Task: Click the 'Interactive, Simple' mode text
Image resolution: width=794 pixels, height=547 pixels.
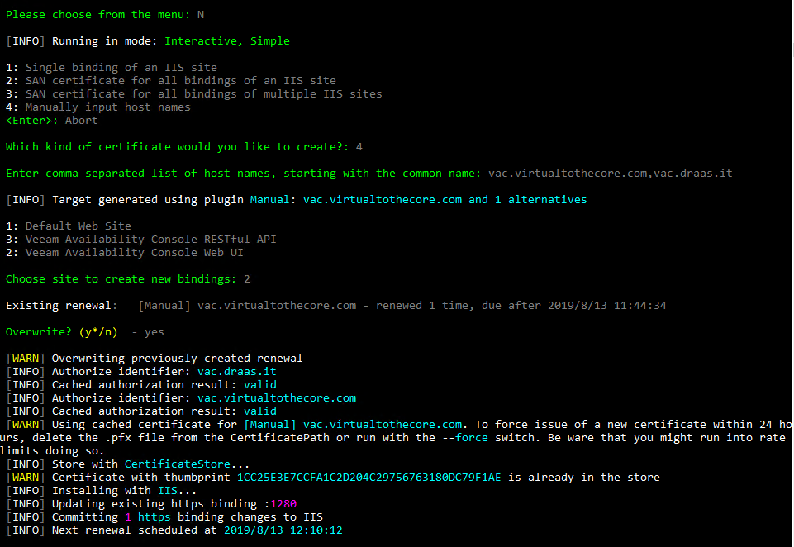Action: (227, 41)
